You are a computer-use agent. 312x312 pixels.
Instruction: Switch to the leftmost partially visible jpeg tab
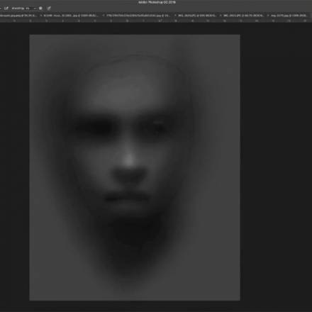click(x=18, y=16)
